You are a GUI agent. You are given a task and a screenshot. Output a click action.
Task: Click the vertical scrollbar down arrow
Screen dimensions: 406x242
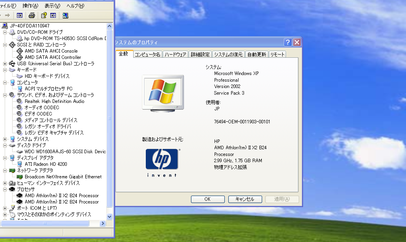coord(110,216)
